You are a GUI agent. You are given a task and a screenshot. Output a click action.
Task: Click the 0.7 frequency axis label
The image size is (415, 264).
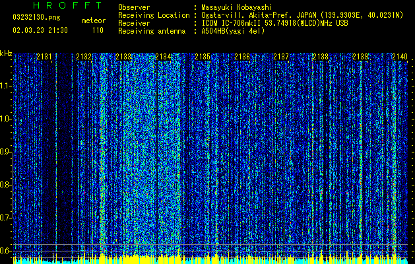pyautogui.click(x=5, y=218)
